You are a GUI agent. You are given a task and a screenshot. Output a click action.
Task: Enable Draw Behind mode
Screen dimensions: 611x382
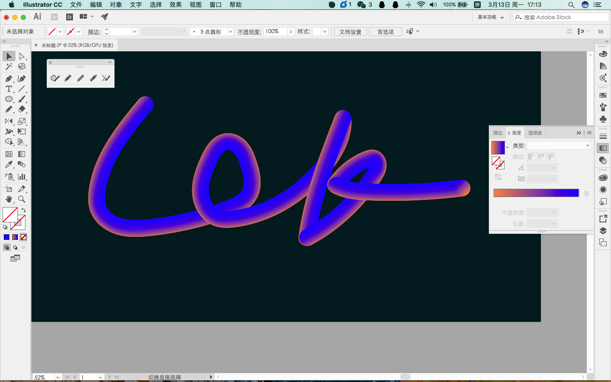tap(15, 247)
